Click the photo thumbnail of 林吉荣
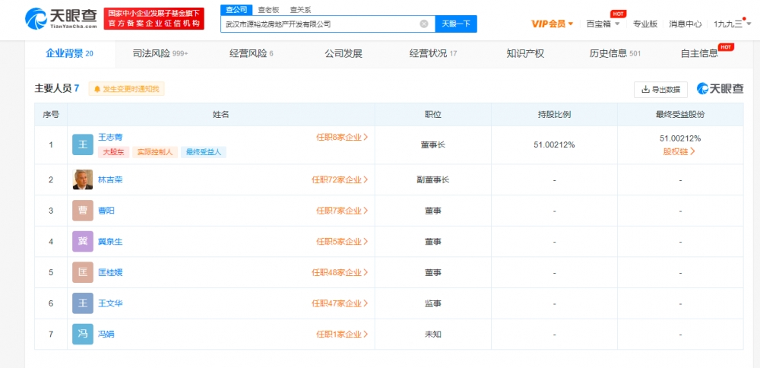 (82, 180)
